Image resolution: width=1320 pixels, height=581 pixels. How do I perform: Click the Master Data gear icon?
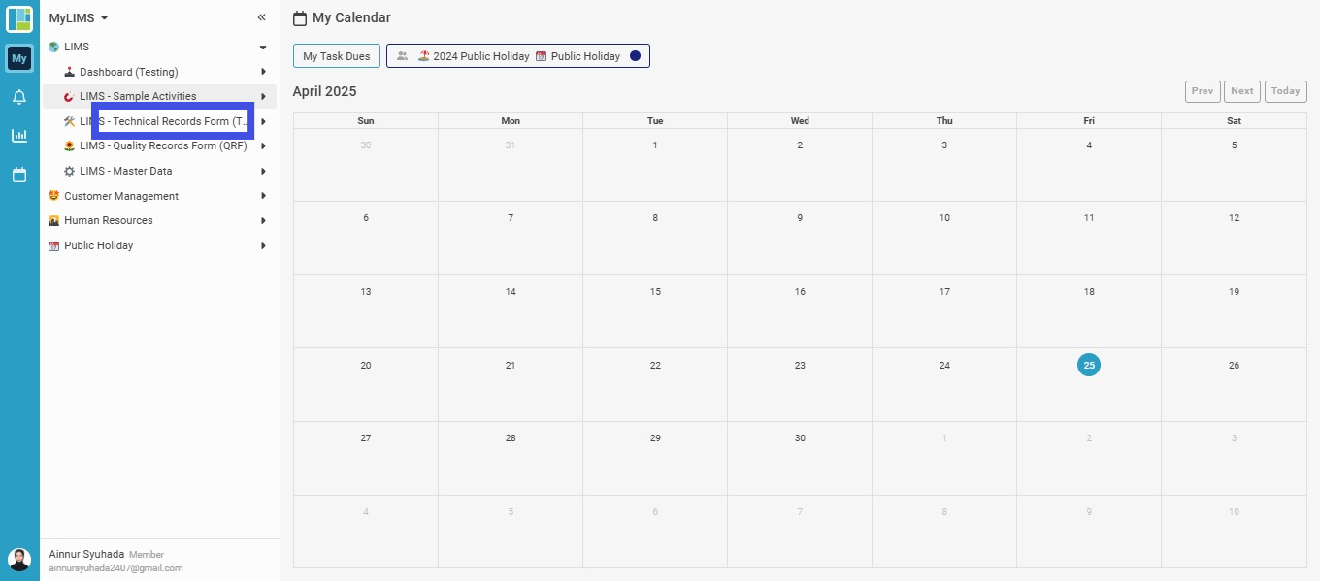[x=69, y=171]
